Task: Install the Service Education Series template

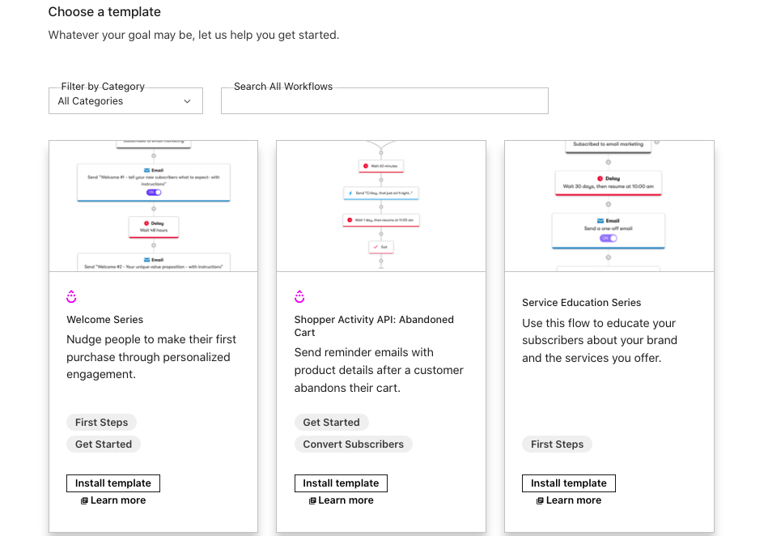Action: 569,483
